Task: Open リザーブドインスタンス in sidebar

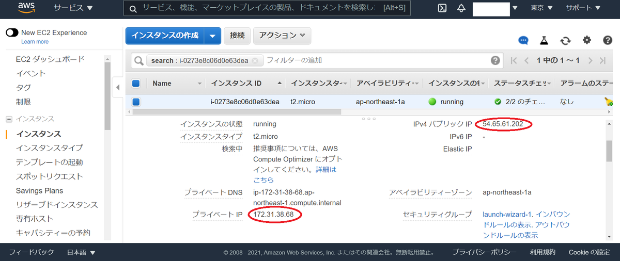Action: (x=57, y=205)
